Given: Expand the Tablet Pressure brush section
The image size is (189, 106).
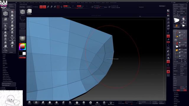Looking at the screenshot, I should (6, 76).
